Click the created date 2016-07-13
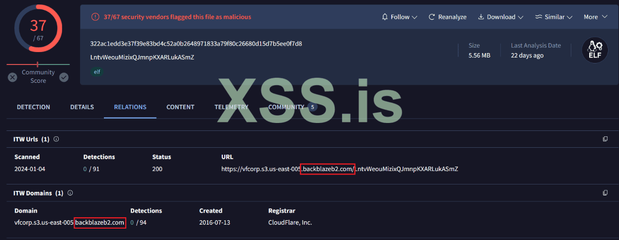The width and height of the screenshot is (619, 240). (x=216, y=223)
